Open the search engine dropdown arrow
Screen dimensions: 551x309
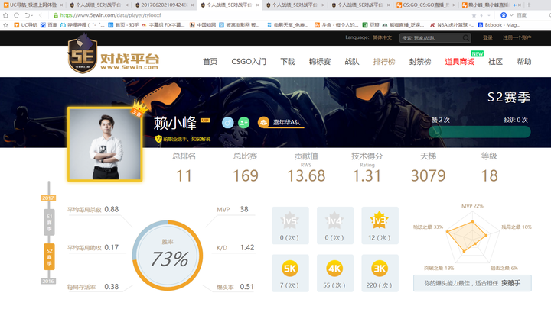pyautogui.click(x=511, y=15)
